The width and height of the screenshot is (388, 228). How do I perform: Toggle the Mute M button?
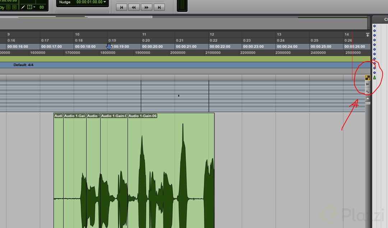(x=14, y=7)
